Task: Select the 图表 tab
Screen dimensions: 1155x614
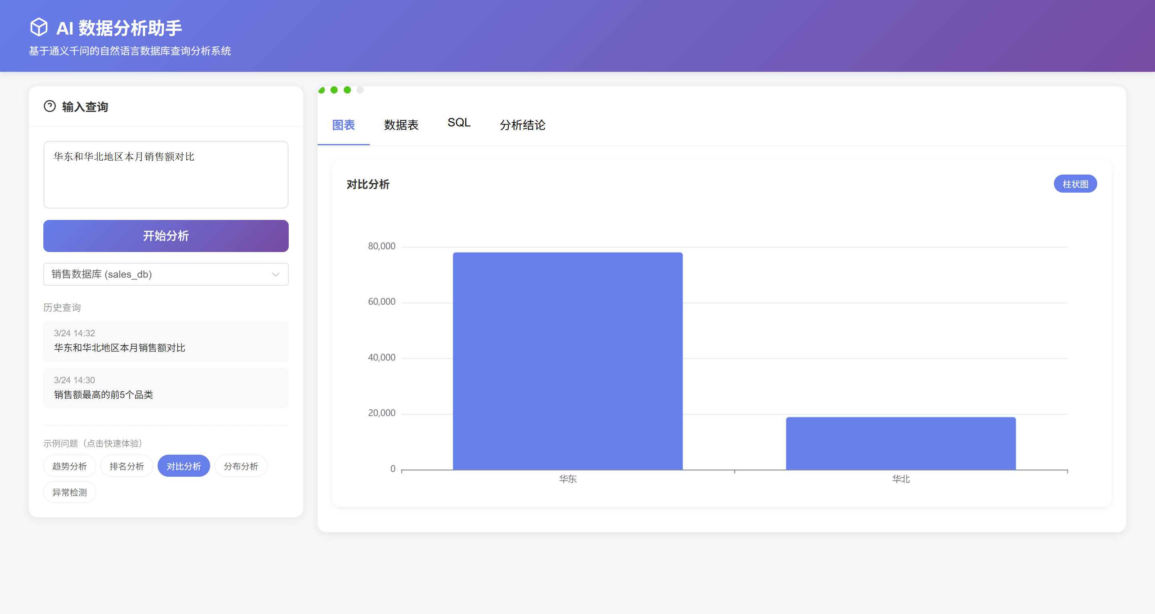Action: coord(343,125)
